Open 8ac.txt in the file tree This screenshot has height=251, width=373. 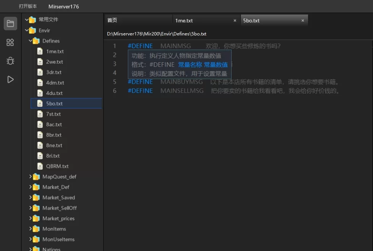coord(54,125)
